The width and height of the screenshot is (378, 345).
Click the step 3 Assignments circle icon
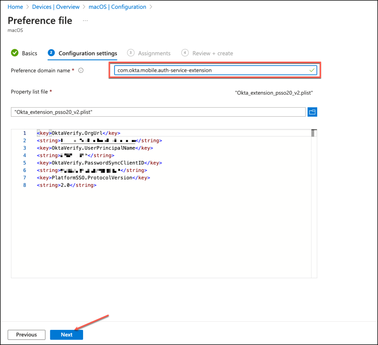(x=130, y=53)
